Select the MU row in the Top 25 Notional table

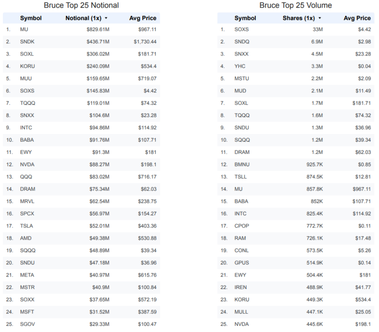coord(82,30)
